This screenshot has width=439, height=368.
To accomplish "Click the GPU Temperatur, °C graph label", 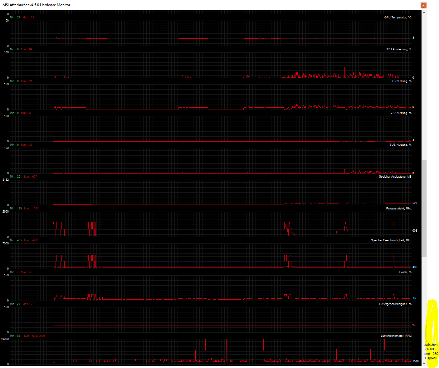I will coord(398,17).
